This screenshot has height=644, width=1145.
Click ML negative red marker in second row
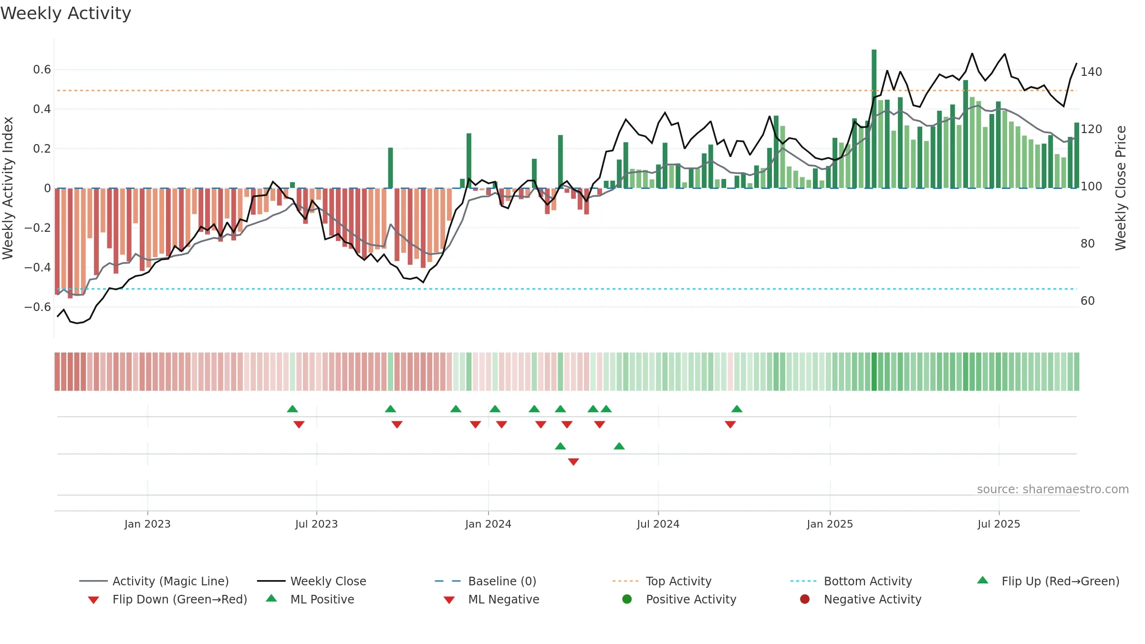pos(573,462)
